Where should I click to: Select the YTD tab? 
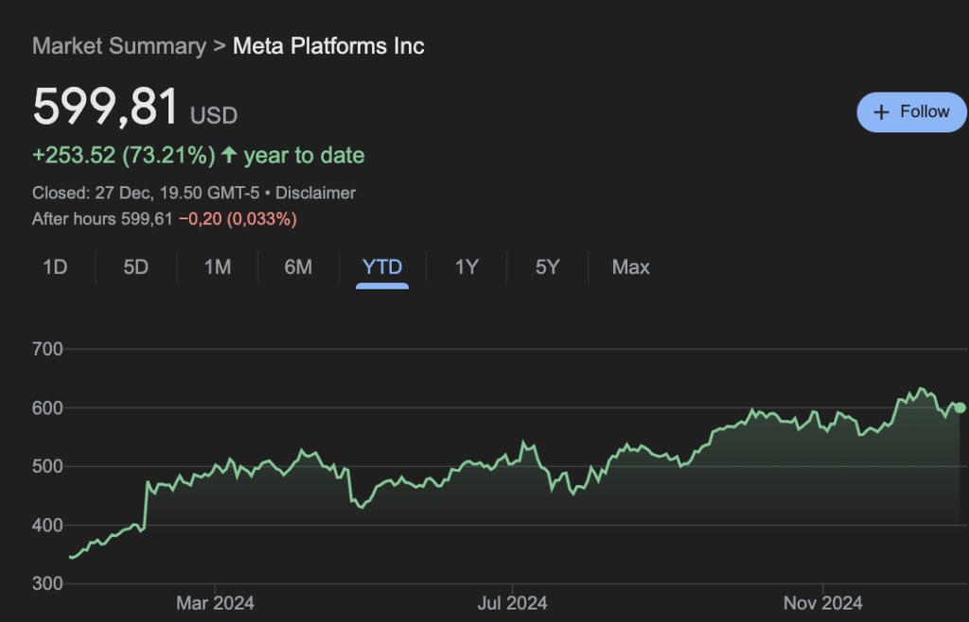click(382, 268)
